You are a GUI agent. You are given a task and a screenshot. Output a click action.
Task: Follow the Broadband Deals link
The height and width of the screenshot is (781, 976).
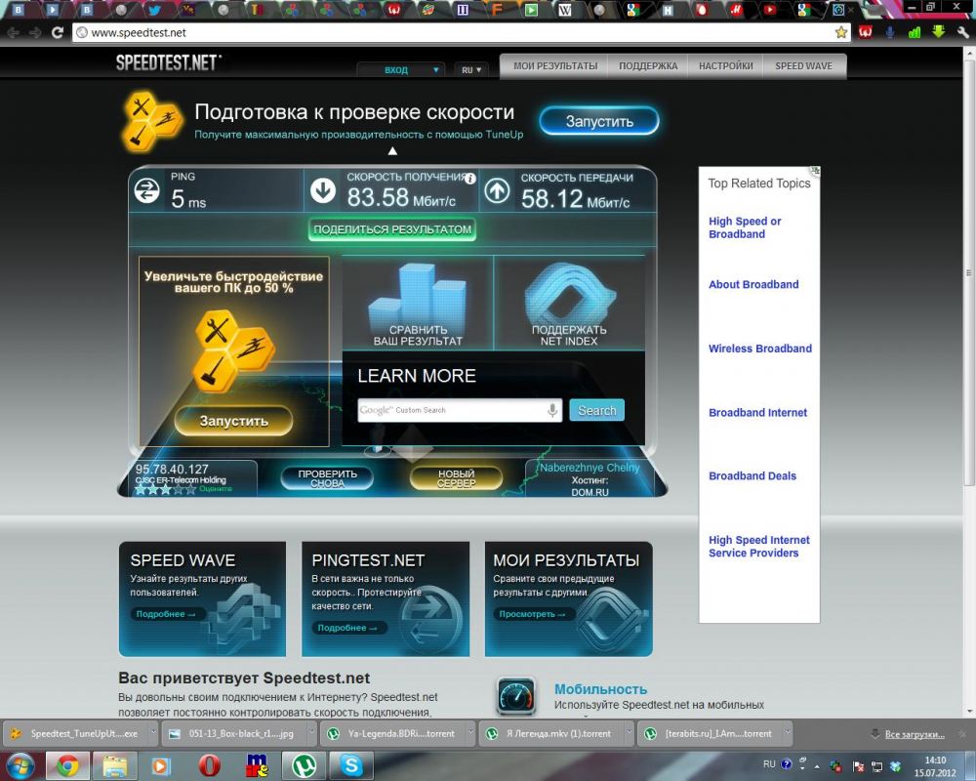(752, 475)
